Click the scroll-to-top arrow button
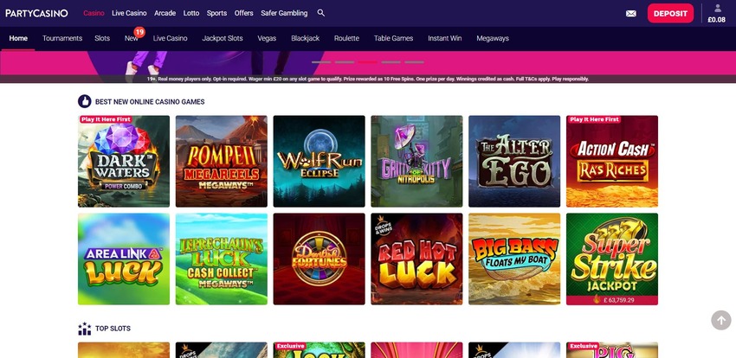Image resolution: width=736 pixels, height=358 pixels. tap(721, 321)
